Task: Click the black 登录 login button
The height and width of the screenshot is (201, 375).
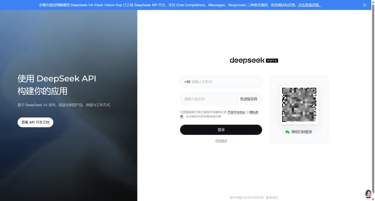Action: click(221, 130)
